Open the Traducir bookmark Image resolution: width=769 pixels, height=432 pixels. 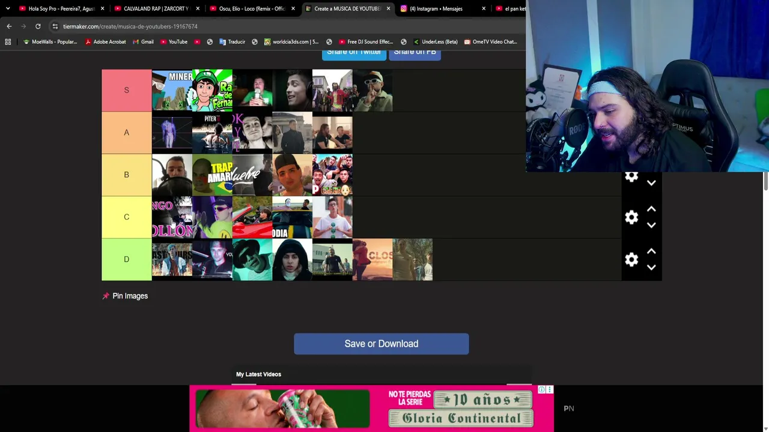click(233, 42)
